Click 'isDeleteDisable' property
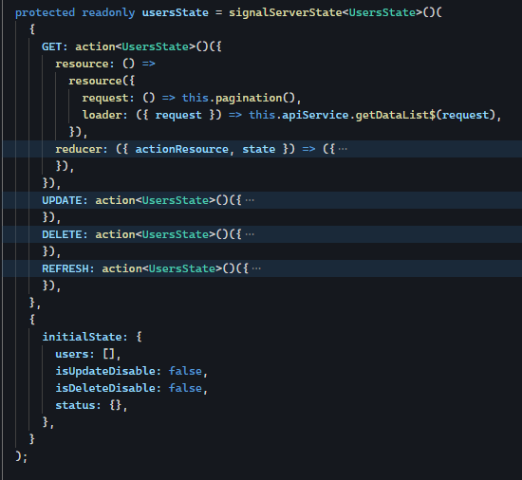Viewport: 522px width, 480px height. click(x=105, y=388)
